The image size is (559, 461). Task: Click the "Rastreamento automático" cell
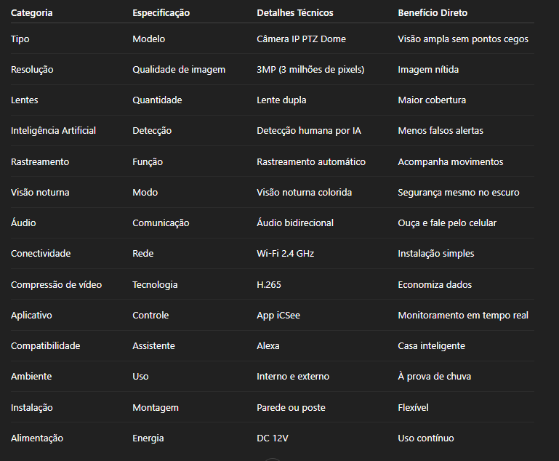point(311,162)
